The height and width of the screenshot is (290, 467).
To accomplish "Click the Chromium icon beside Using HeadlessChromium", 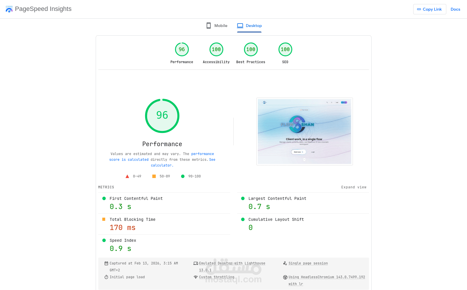I will (285, 277).
